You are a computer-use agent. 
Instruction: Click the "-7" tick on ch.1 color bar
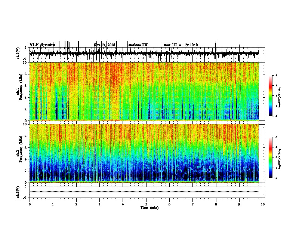click(x=276, y=116)
